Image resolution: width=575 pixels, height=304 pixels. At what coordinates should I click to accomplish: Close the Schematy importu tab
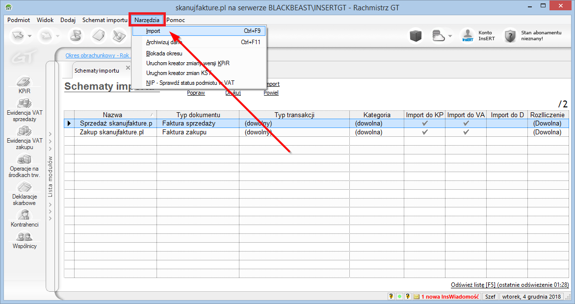128,68
